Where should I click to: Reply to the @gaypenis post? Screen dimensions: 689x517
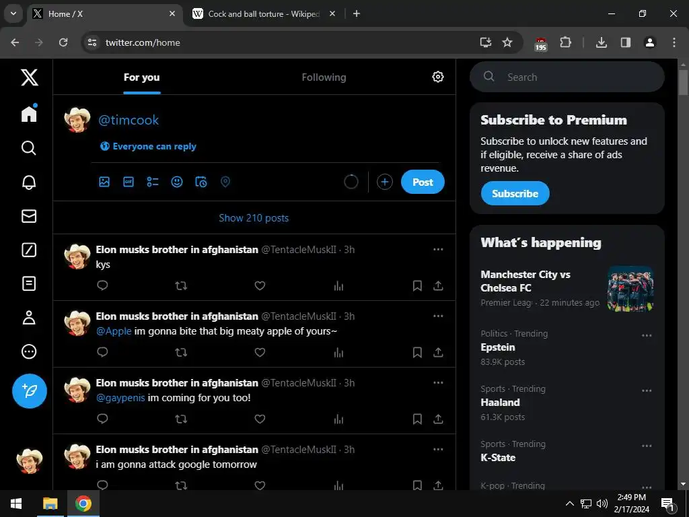click(102, 419)
